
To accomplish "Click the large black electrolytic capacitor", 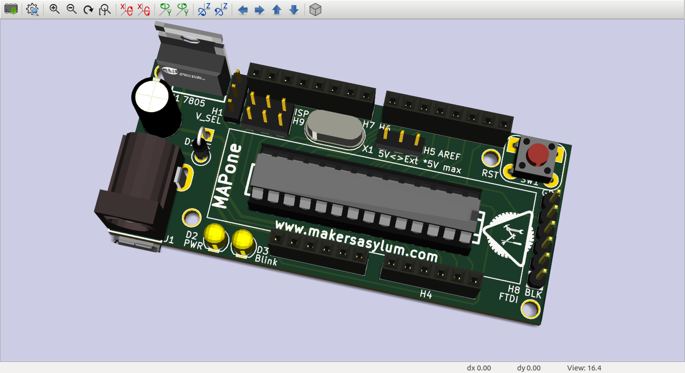I will click(157, 107).
